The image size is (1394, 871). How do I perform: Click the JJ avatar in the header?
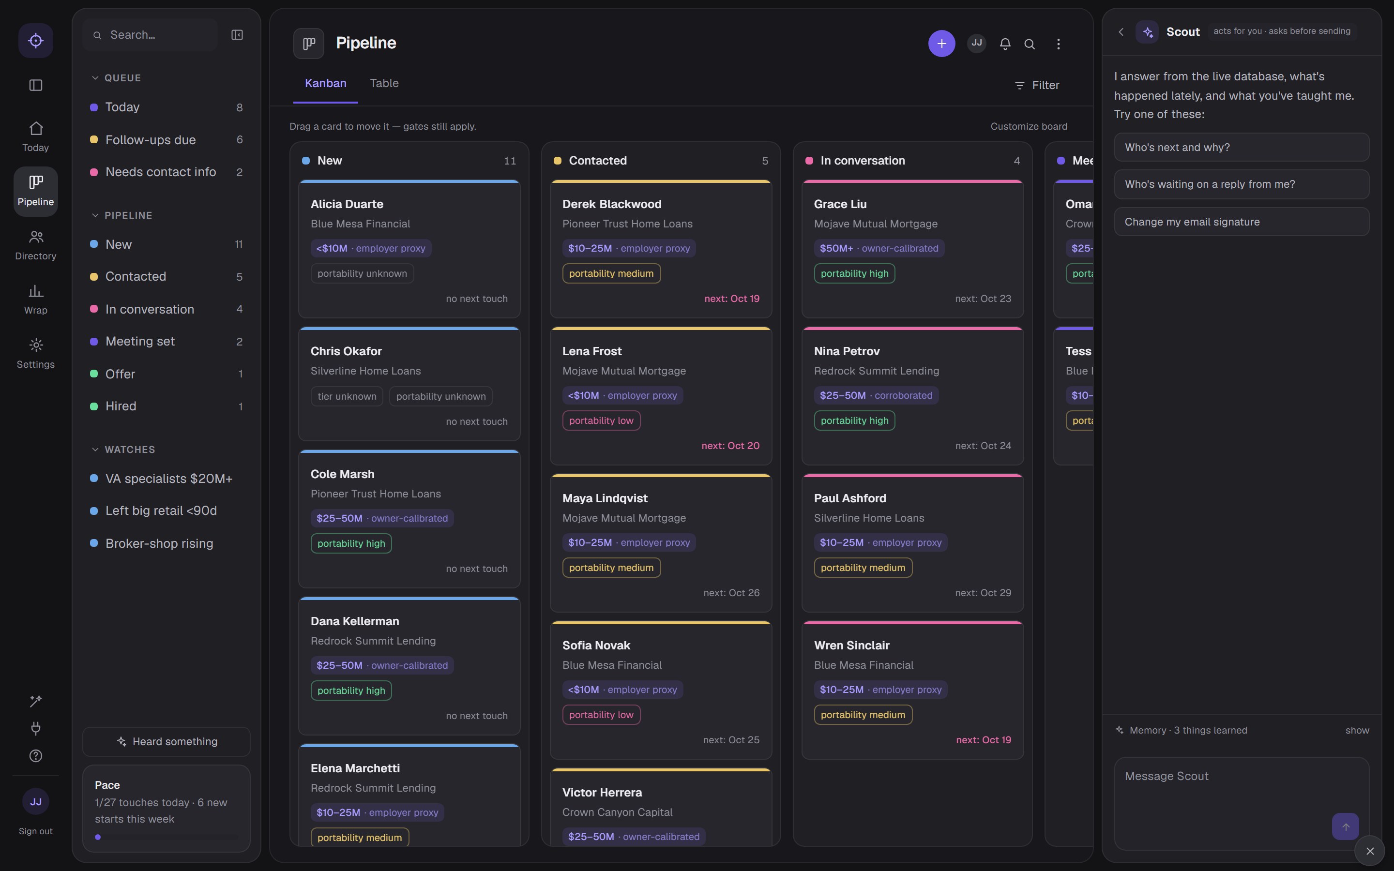(x=976, y=43)
